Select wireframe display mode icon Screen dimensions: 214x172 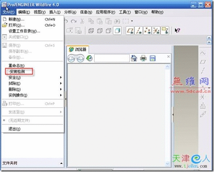coord(91,31)
